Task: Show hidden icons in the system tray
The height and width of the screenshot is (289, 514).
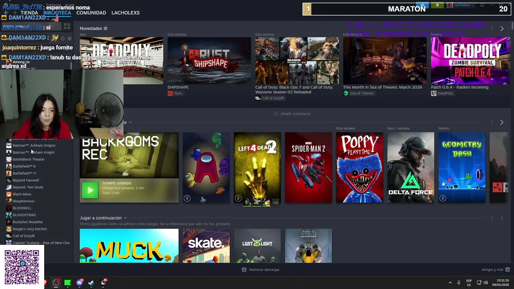Action: [x=450, y=283]
